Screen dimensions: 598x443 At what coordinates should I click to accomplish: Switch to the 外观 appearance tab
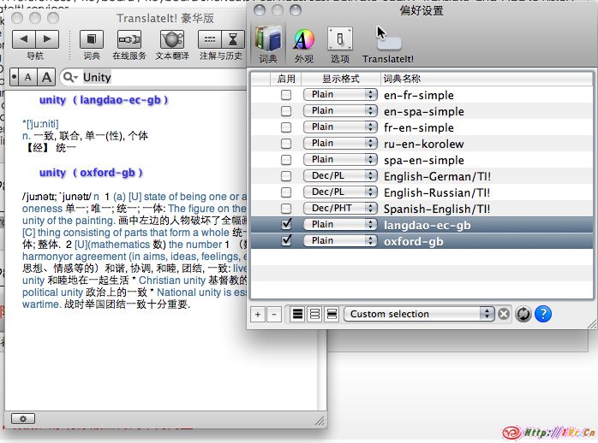point(304,44)
